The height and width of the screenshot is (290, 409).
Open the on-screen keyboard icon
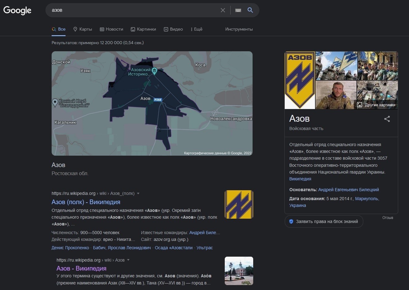(x=238, y=10)
